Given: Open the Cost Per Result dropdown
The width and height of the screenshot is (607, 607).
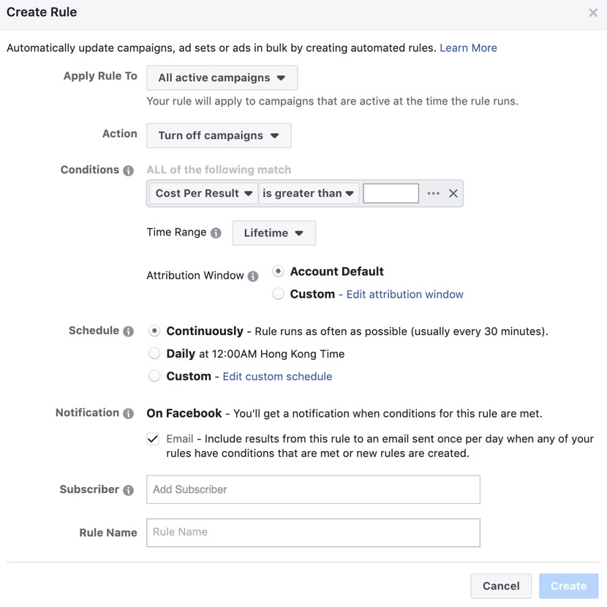Looking at the screenshot, I should 204,193.
